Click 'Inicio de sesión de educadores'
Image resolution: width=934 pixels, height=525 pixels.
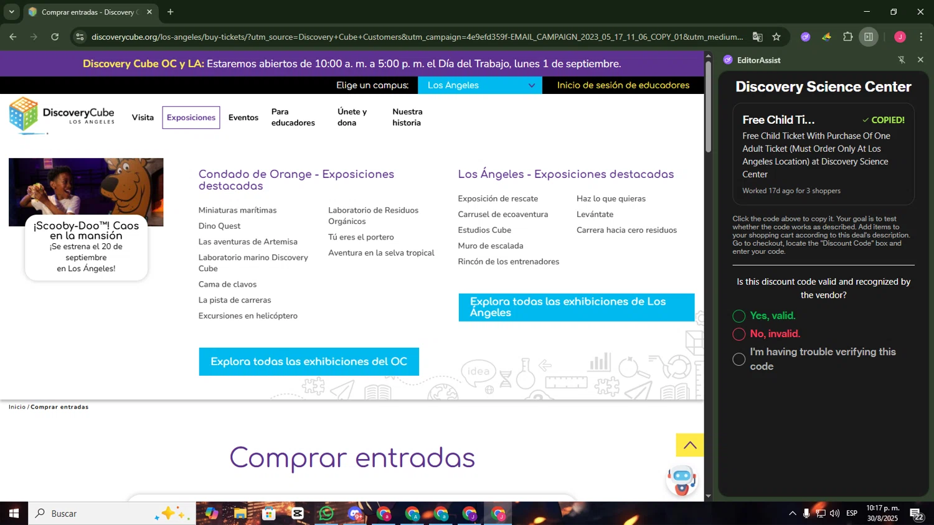point(623,85)
